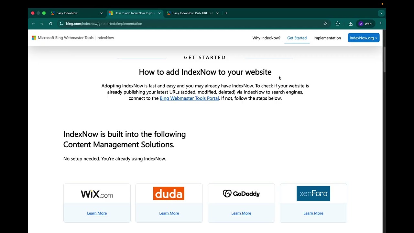Close the Easy IndexNow: Bulk URL tab
The image size is (414, 233).
[217, 13]
